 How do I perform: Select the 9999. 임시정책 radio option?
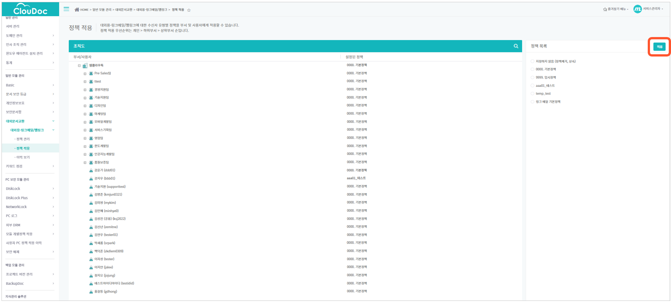533,77
